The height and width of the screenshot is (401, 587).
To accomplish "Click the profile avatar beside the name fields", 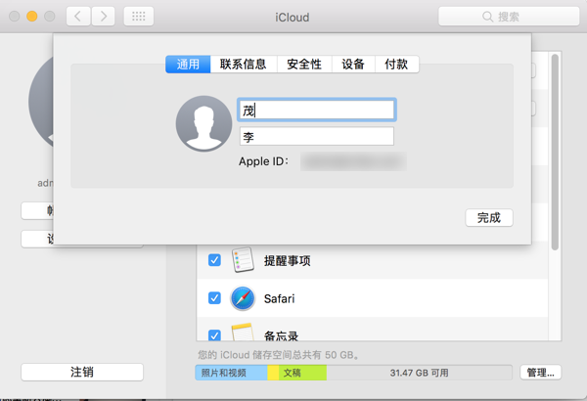I will coord(203,123).
